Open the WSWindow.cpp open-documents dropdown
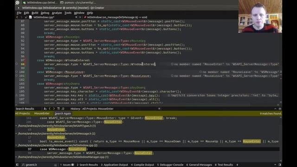This screenshot has height=167, width=297. (x=76, y=17)
